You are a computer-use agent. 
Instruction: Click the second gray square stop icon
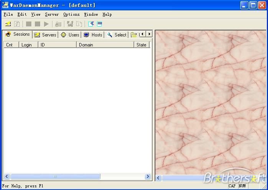coord(38,24)
